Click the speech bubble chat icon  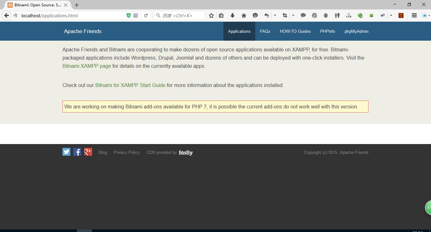pyautogui.click(x=303, y=15)
